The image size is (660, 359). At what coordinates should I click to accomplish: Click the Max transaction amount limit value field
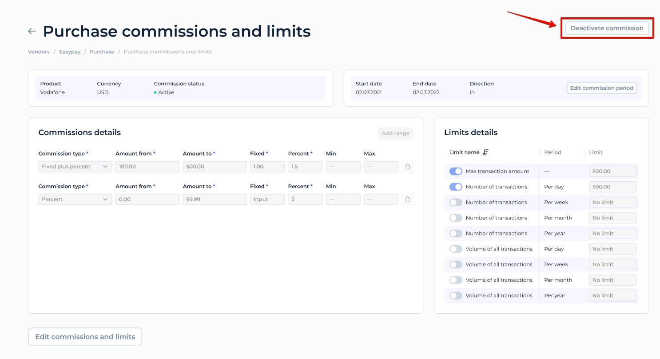click(x=612, y=171)
